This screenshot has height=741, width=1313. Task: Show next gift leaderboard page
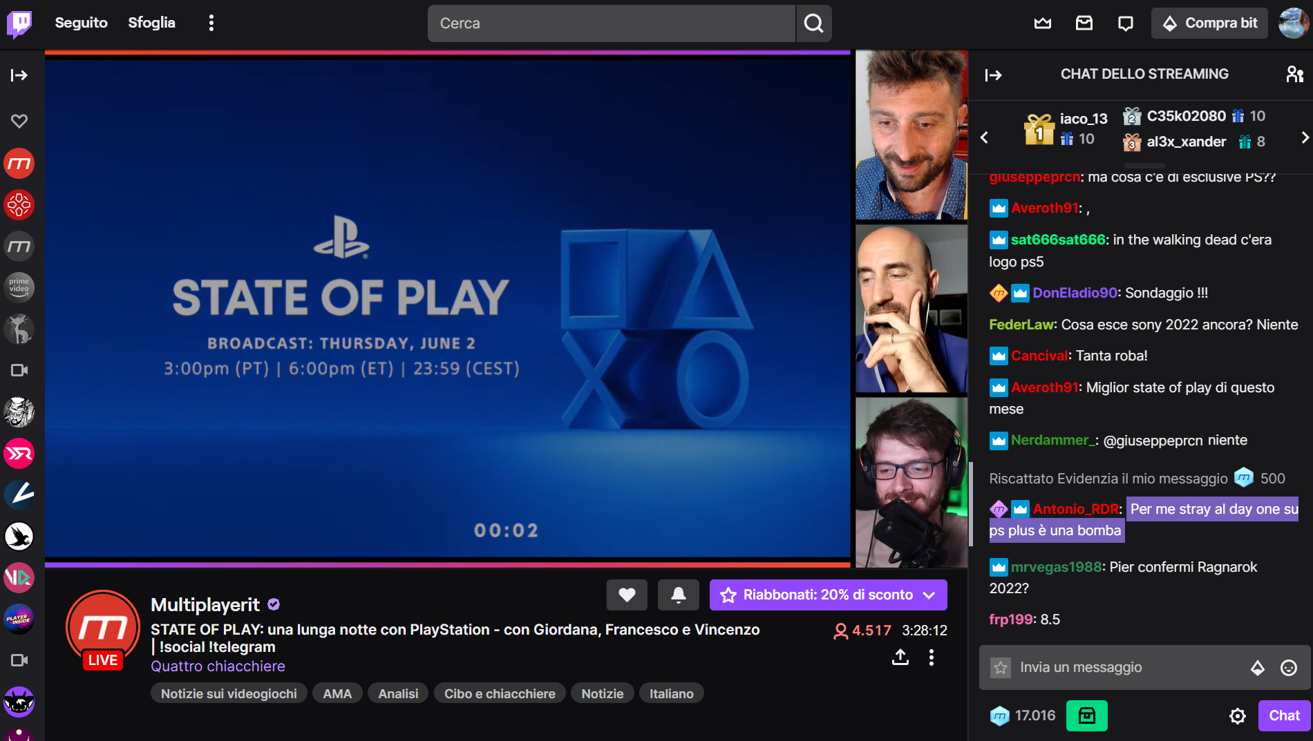pyautogui.click(x=1305, y=137)
